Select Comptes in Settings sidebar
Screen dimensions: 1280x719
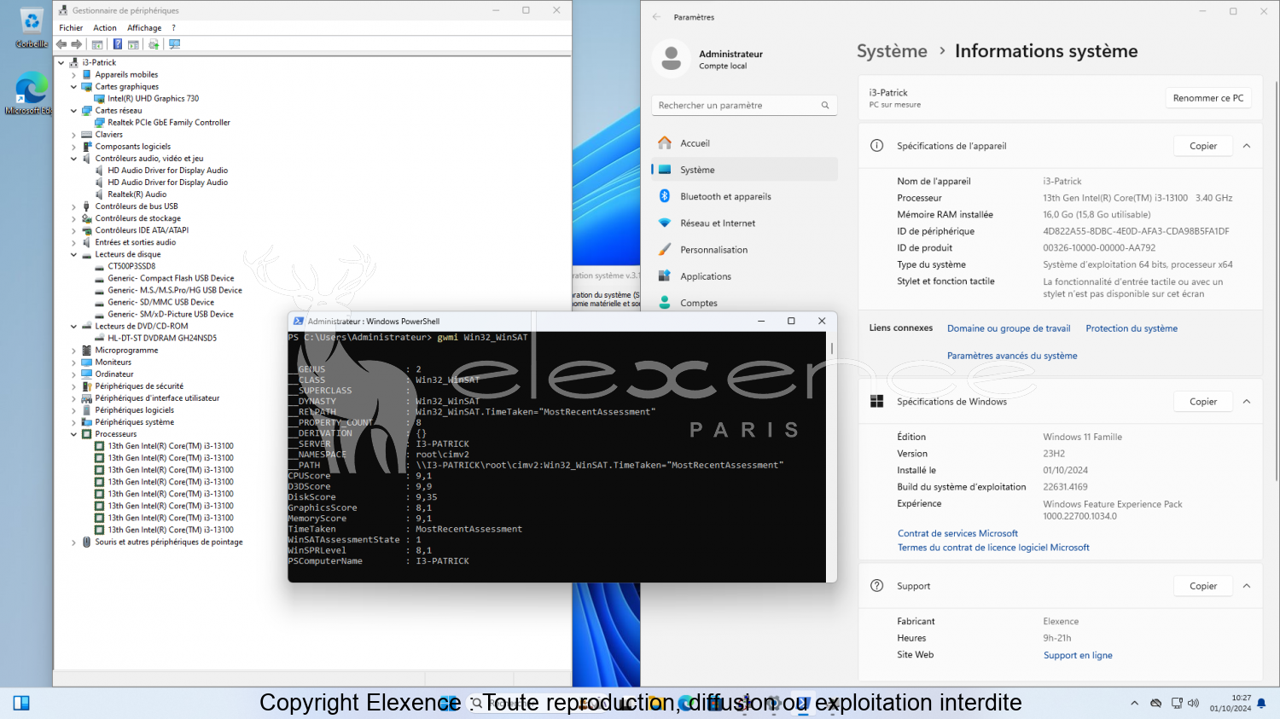(745, 303)
